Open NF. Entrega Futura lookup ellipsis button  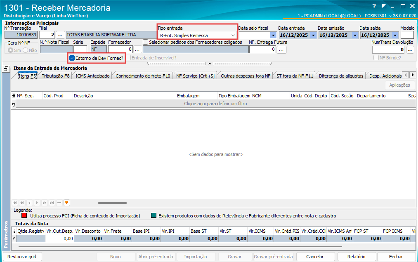pos(281,50)
